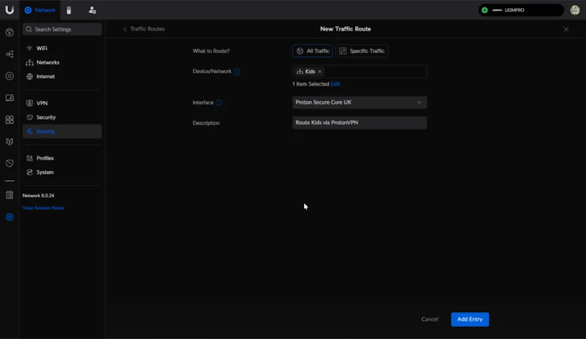This screenshot has width=586, height=339.
Task: Open the Ports grid icon in left rail
Action: [x=10, y=120]
